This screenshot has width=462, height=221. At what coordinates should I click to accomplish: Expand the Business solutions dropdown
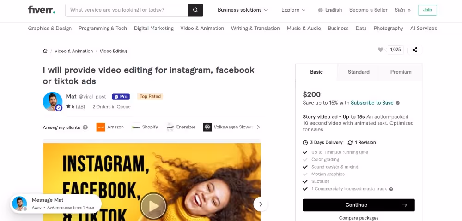coord(243,10)
